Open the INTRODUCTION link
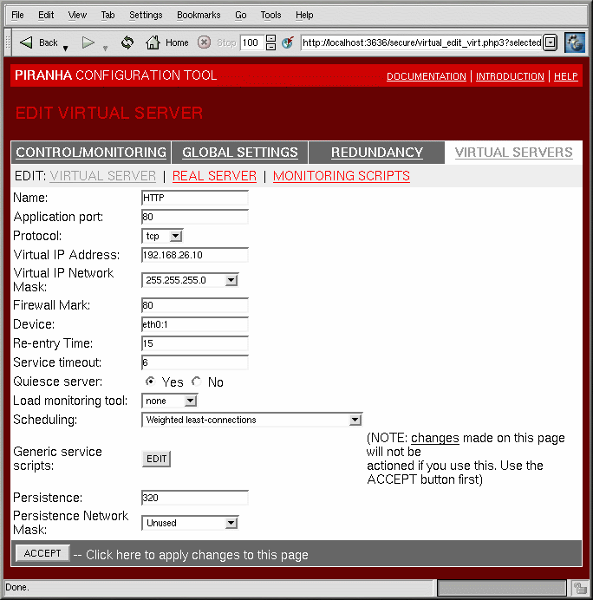Viewport: 593px width, 600px height. coord(510,76)
